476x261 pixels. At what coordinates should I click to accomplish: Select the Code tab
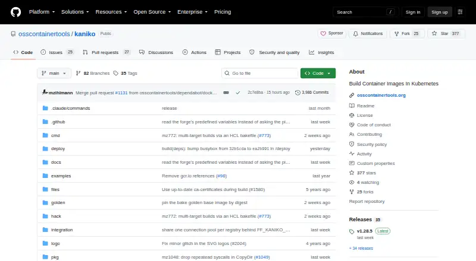[23, 52]
